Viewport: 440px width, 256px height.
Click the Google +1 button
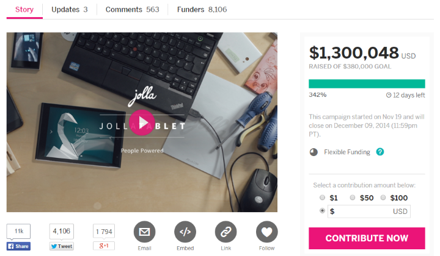click(104, 246)
